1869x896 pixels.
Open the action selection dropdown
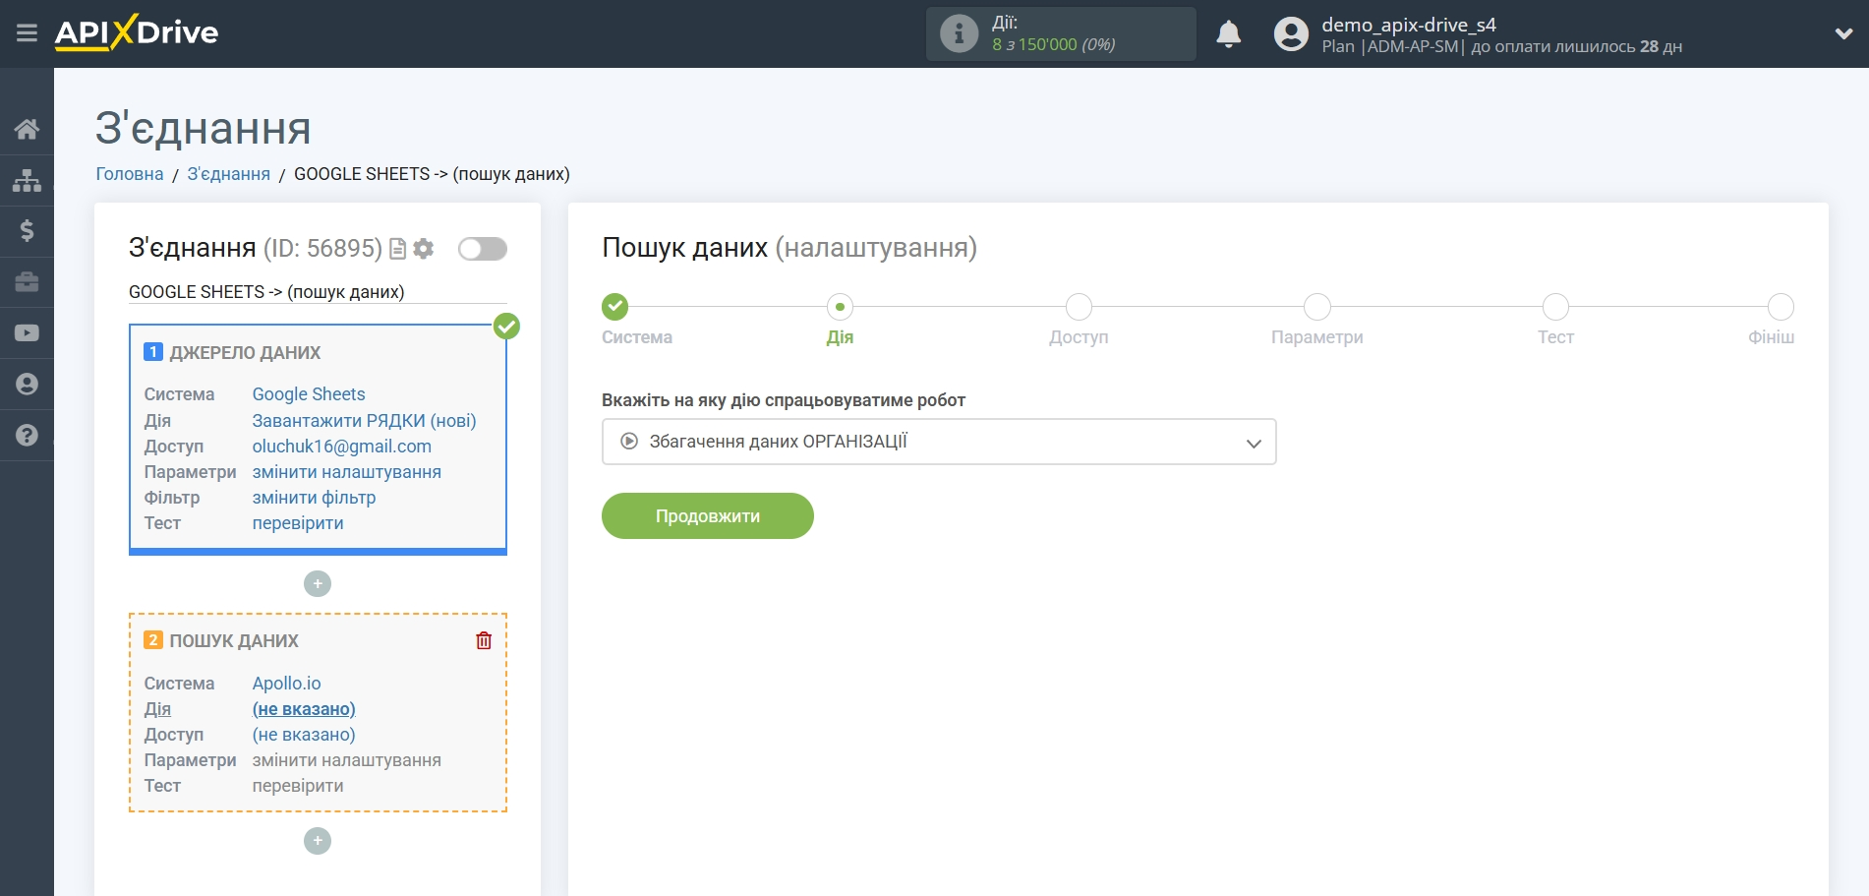937,442
